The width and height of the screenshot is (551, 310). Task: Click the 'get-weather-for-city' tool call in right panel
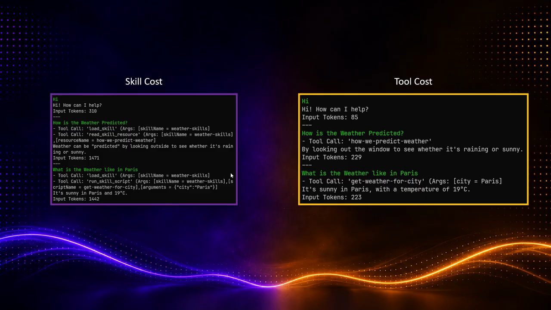(402, 181)
